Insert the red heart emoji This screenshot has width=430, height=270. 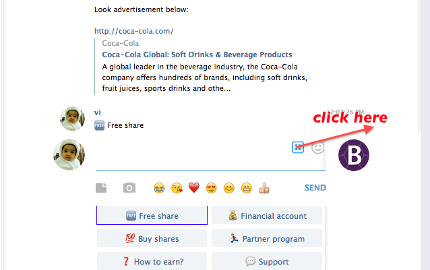(x=194, y=188)
